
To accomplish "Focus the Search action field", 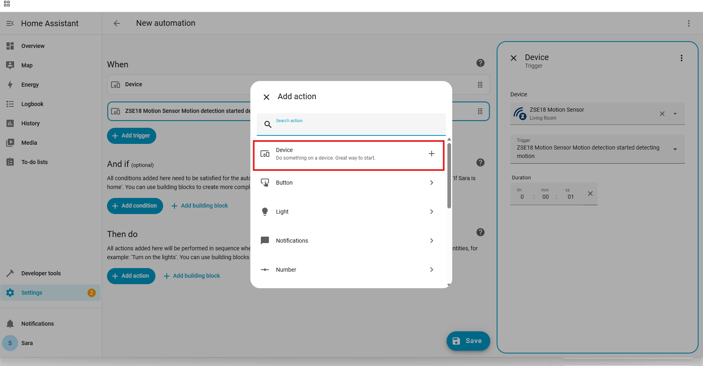I will (x=351, y=124).
